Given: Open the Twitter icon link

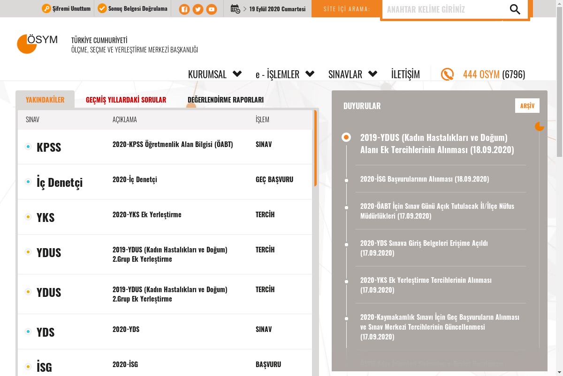Looking at the screenshot, I should (x=198, y=9).
